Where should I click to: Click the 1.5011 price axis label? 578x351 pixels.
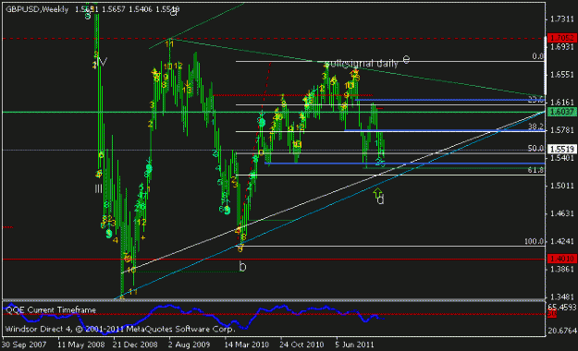[x=561, y=186]
